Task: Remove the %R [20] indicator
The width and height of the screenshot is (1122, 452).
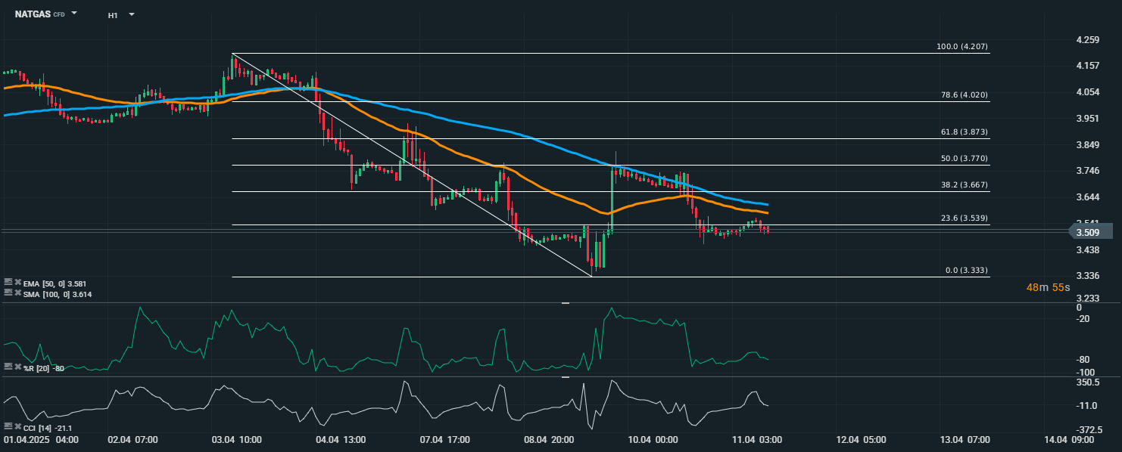Action: (17, 367)
